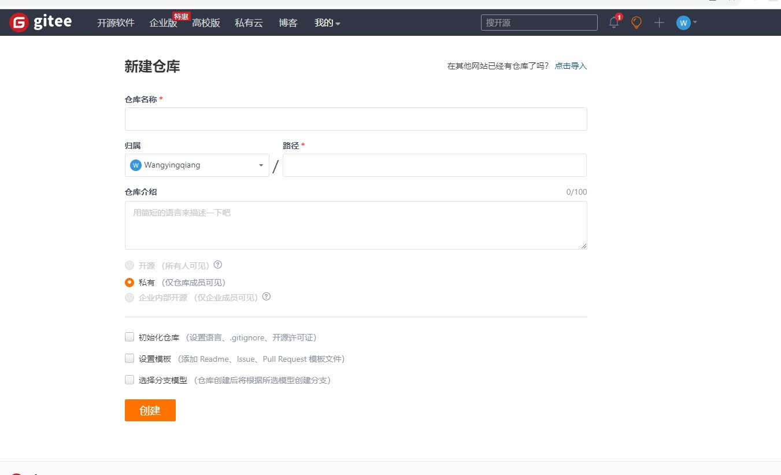Open the 我的 dropdown menu
The height and width of the screenshot is (475, 781).
click(327, 23)
